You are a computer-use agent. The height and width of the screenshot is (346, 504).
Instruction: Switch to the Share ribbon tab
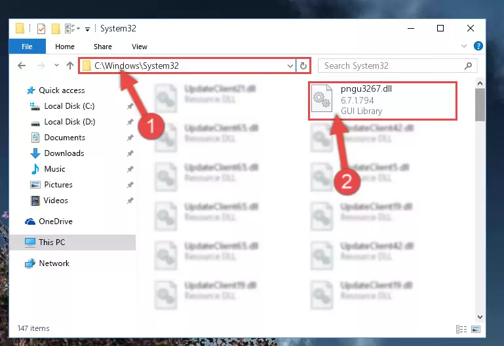tap(103, 47)
